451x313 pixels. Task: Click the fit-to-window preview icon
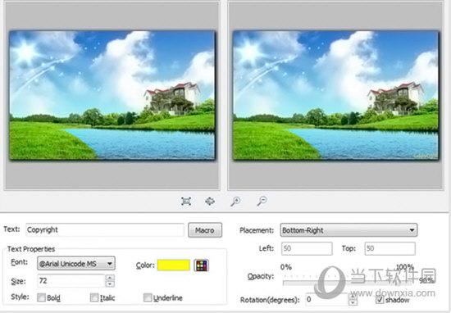(x=186, y=201)
